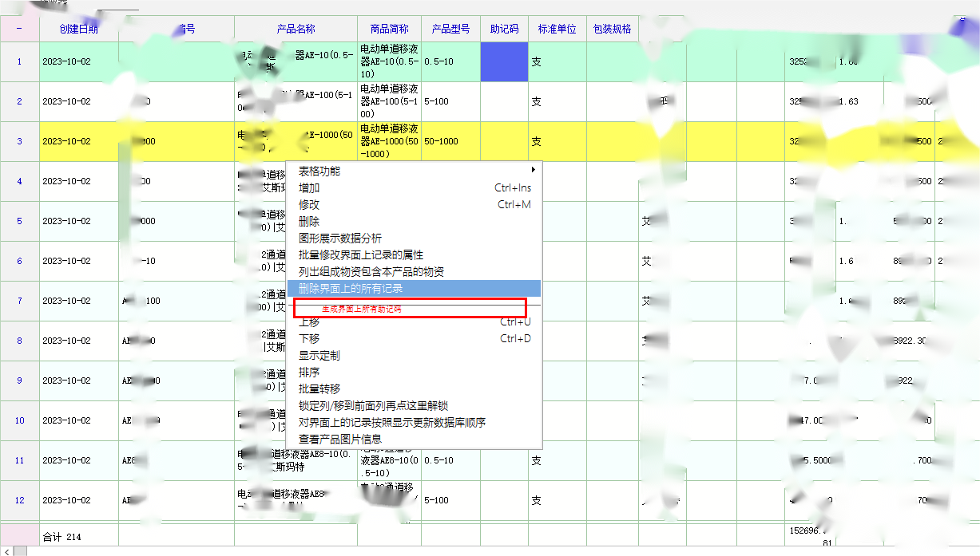Click 批量转移 menu entry
Viewport: 980px width, 556px height.
click(x=319, y=389)
